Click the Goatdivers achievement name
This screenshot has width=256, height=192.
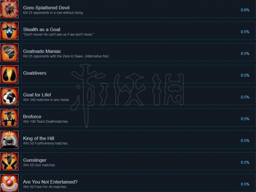point(35,73)
